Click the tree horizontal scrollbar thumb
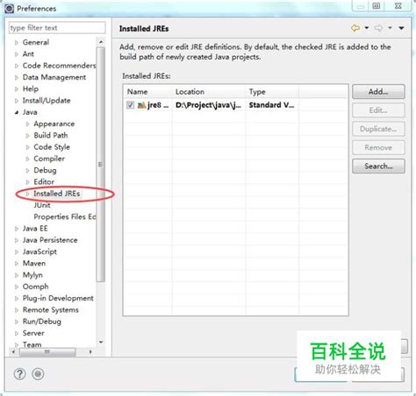 point(47,352)
